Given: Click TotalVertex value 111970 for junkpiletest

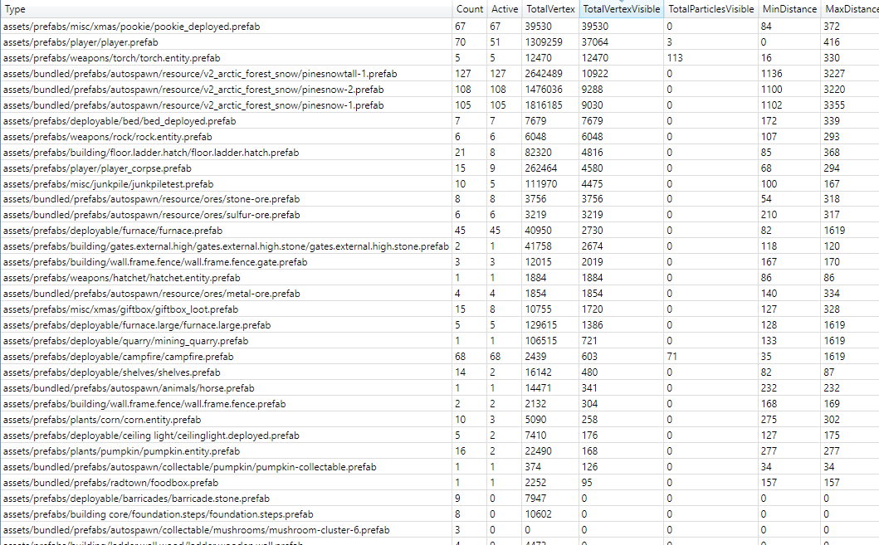Looking at the screenshot, I should point(541,183).
